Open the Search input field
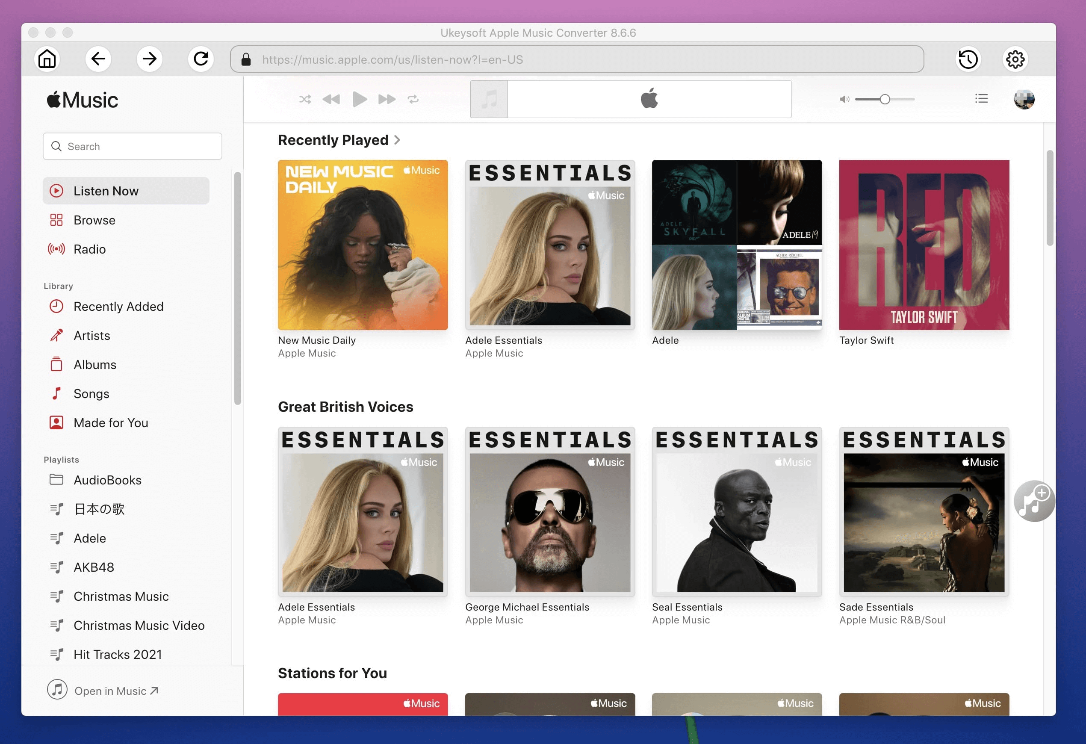Image resolution: width=1086 pixels, height=744 pixels. click(132, 145)
